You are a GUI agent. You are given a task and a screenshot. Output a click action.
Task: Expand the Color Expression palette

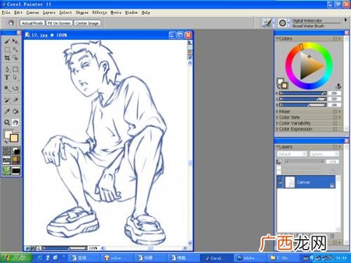point(277,129)
